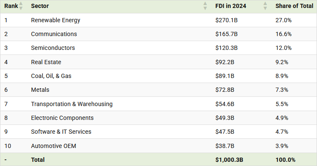This screenshot has width=317, height=166.
Task: Click the Sector column sort arrows
Action: (x=205, y=6)
